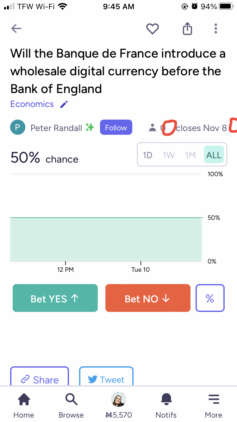Select the 1D chart range
The width and height of the screenshot is (237, 422).
(x=147, y=155)
